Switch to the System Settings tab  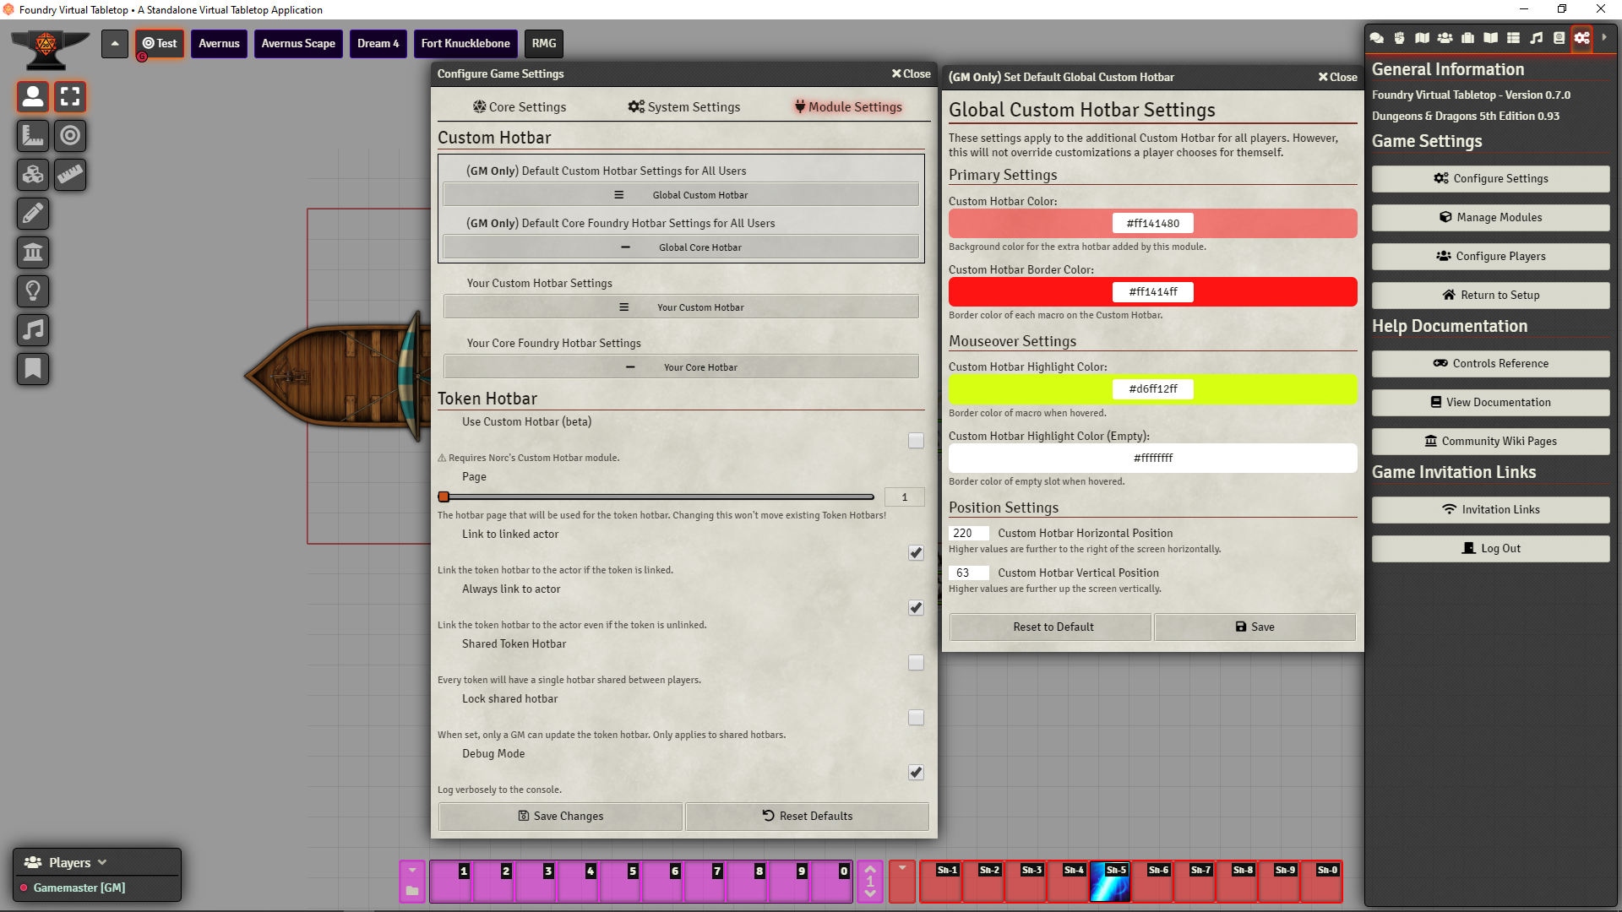[684, 107]
